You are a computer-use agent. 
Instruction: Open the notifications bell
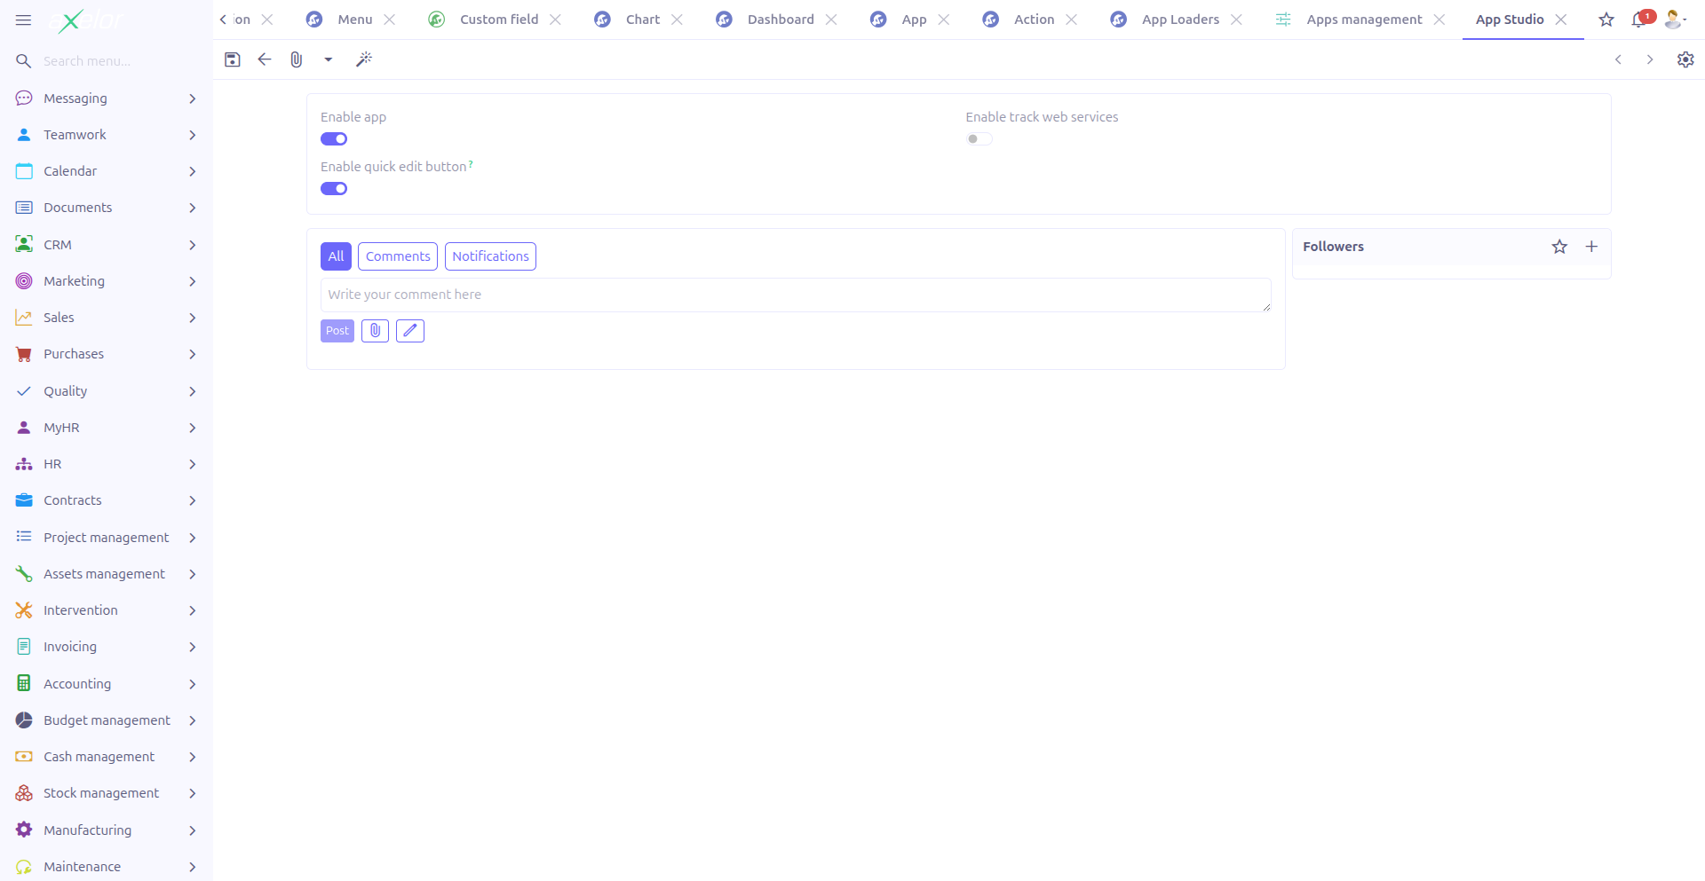click(1639, 20)
